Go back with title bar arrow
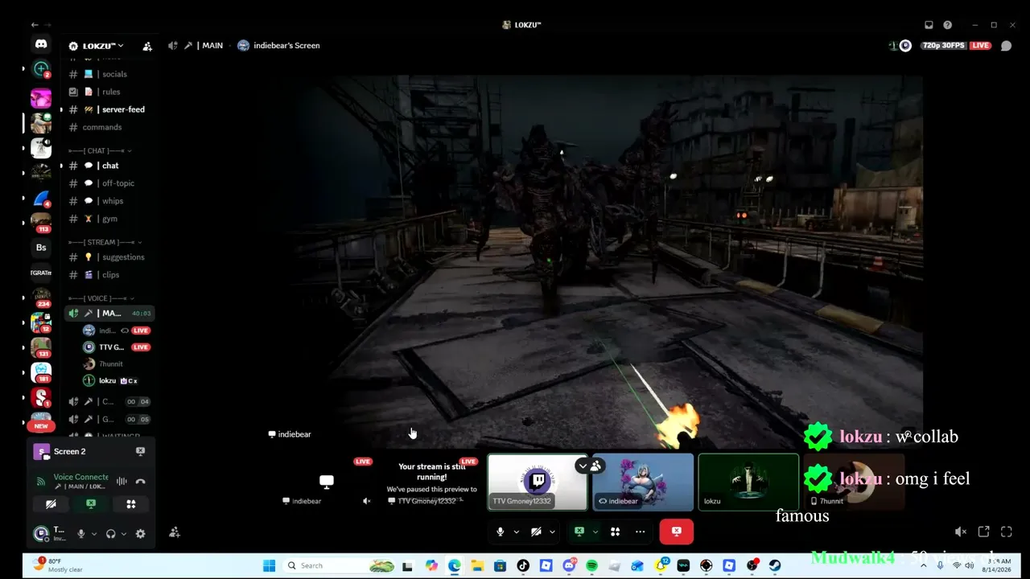This screenshot has height=579, width=1030. pyautogui.click(x=35, y=25)
